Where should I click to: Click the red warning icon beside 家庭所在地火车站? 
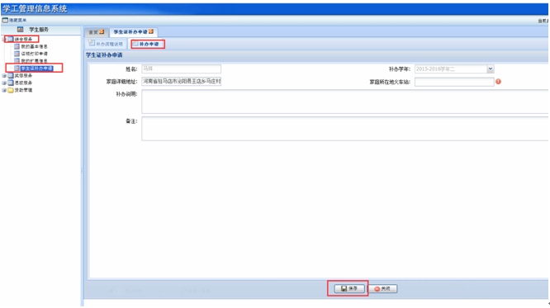pos(498,82)
